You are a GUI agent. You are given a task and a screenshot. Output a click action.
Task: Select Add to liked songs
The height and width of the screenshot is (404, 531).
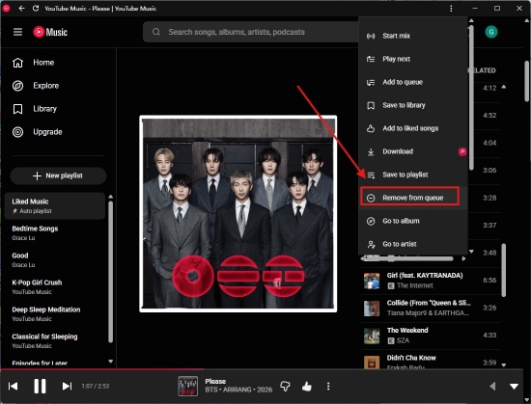(x=413, y=128)
